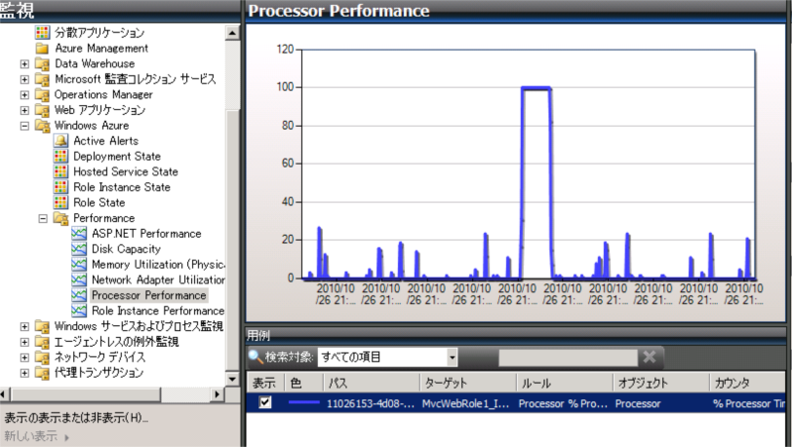Click the 11026153-4d08 path cell
792x447 pixels.
[x=370, y=403]
